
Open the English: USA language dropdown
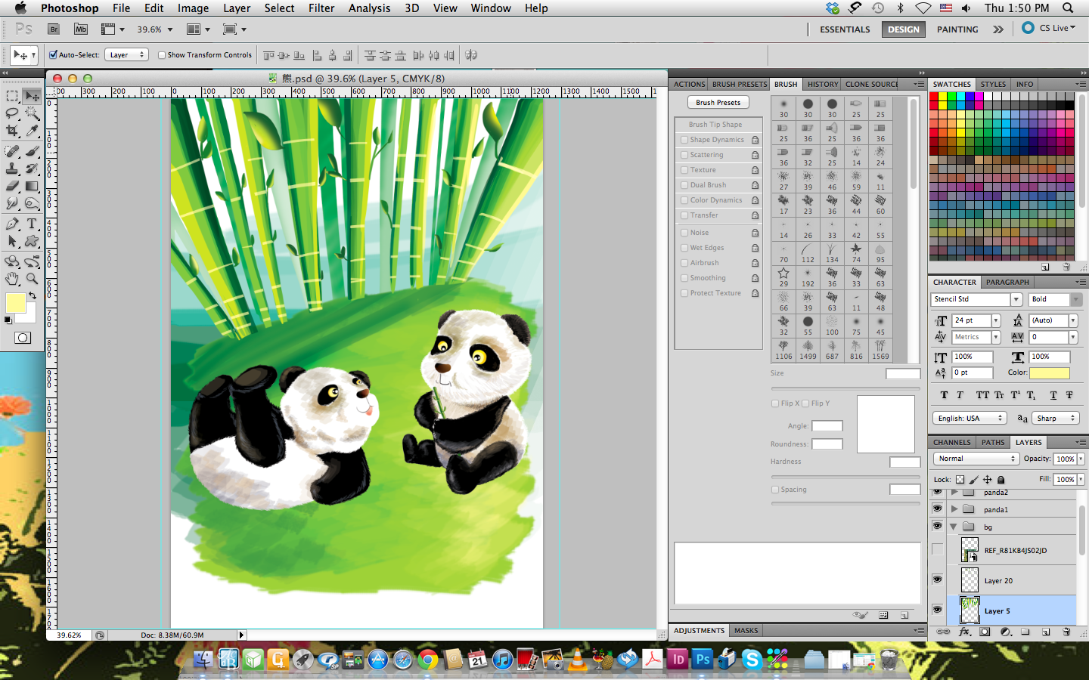pos(969,418)
